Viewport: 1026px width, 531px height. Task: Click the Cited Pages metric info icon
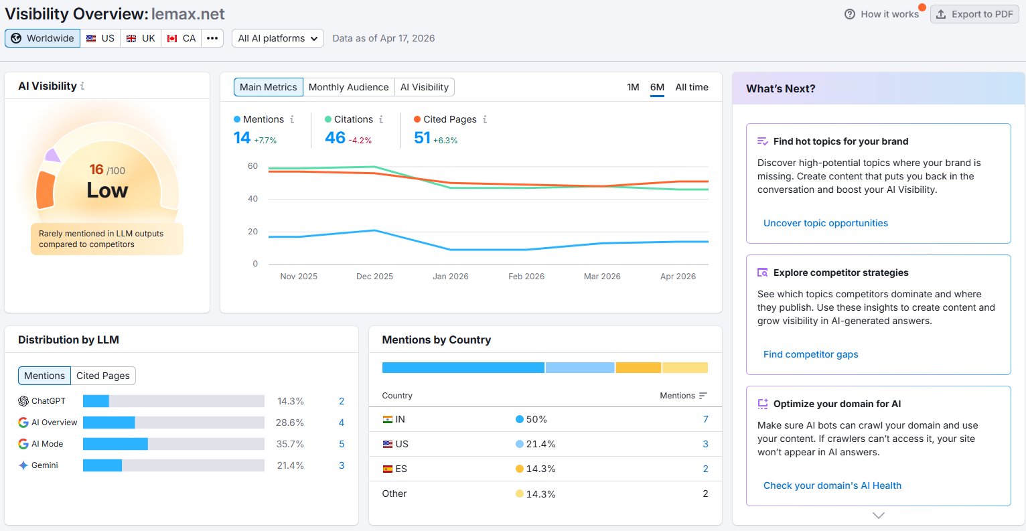(485, 119)
